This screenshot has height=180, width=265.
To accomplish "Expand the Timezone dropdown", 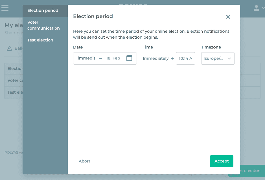I will pos(218,58).
